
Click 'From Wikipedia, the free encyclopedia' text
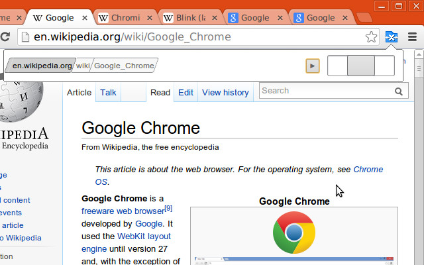point(150,147)
